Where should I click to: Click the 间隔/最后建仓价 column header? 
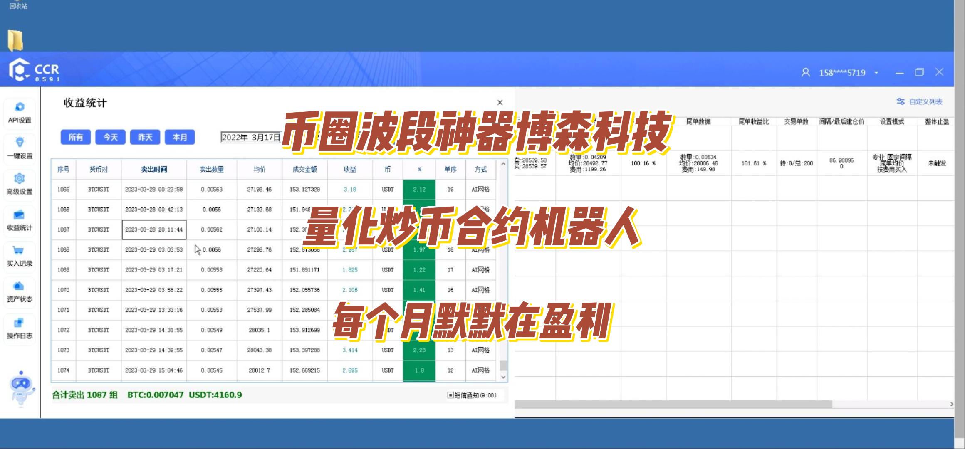click(841, 122)
